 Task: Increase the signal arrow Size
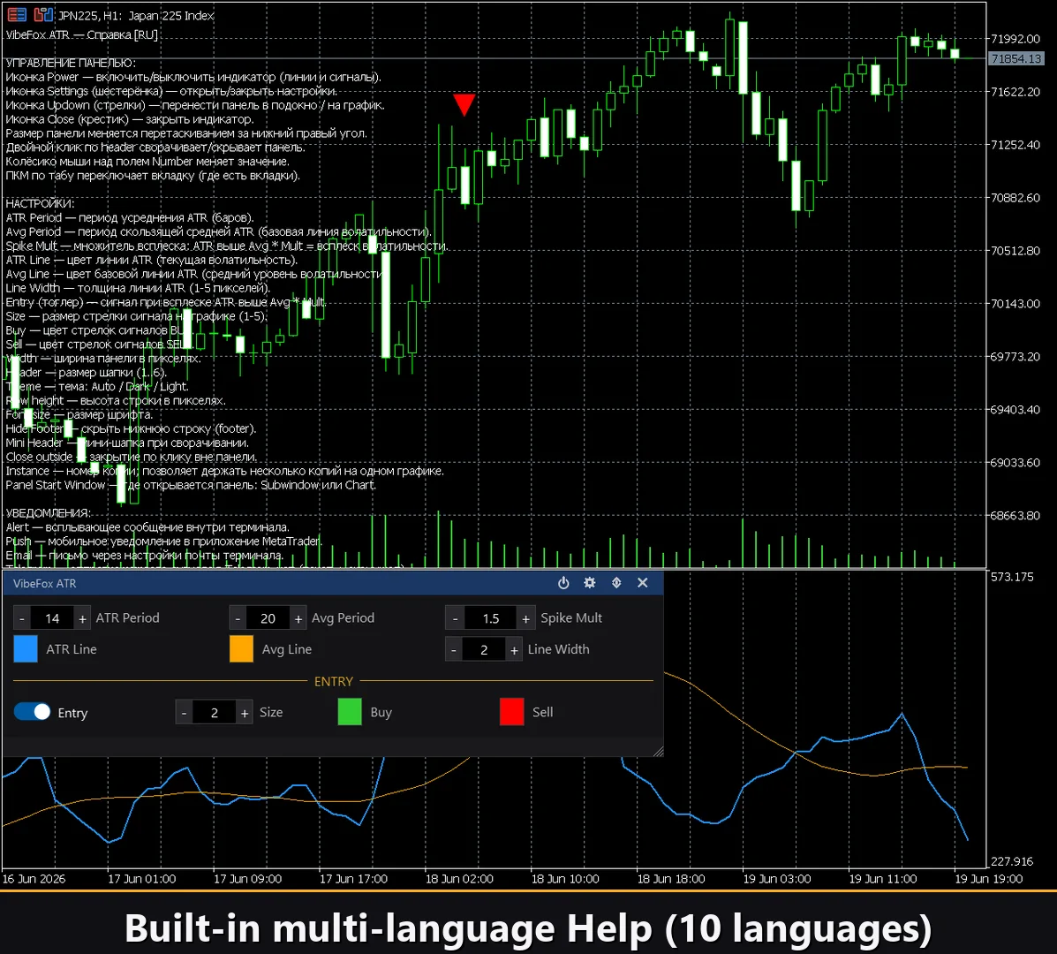coord(245,713)
